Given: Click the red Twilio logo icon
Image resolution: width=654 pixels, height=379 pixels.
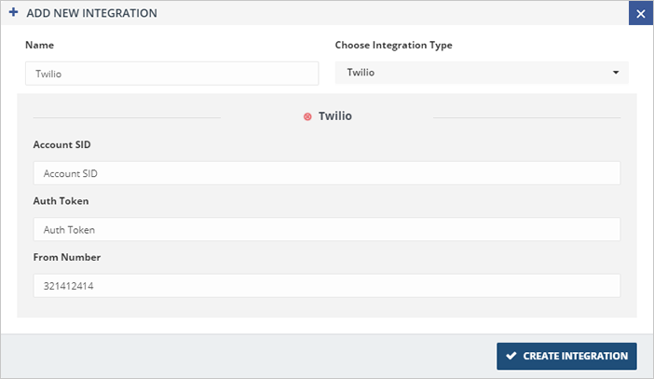Looking at the screenshot, I should coord(307,117).
